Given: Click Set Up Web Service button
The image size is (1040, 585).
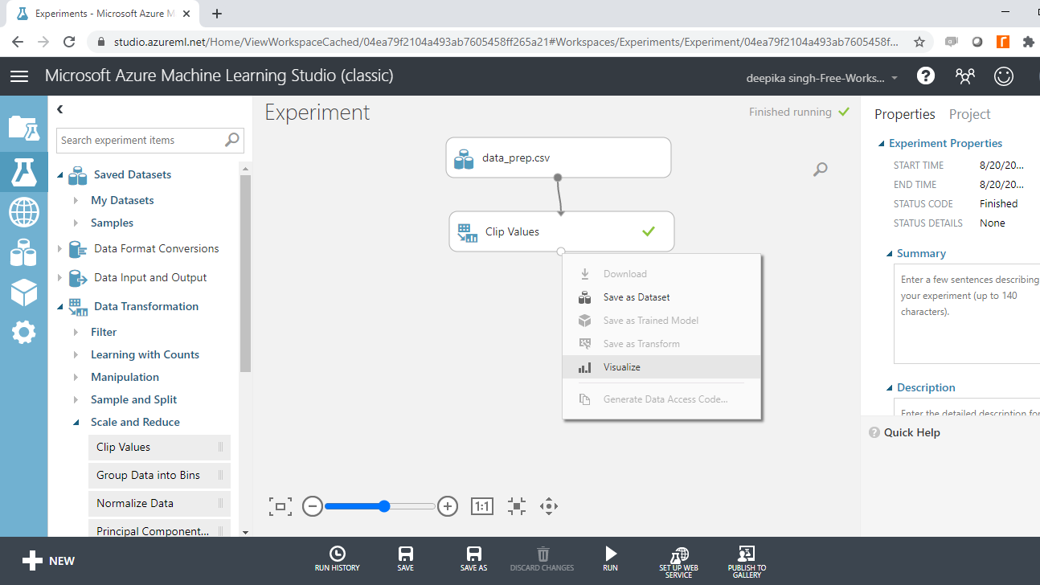Looking at the screenshot, I should pos(679,562).
